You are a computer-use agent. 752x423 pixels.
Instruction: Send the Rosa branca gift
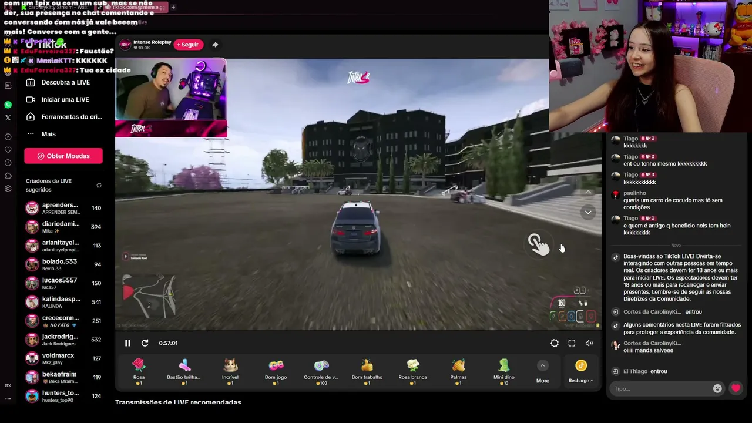click(x=413, y=372)
